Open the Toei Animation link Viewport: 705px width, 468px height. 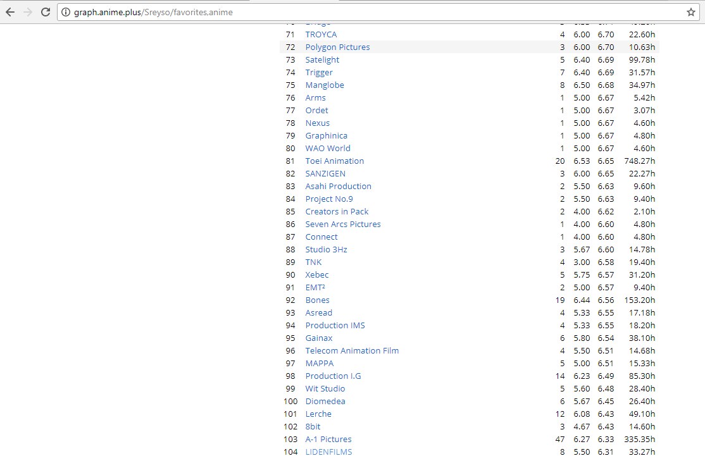[335, 161]
